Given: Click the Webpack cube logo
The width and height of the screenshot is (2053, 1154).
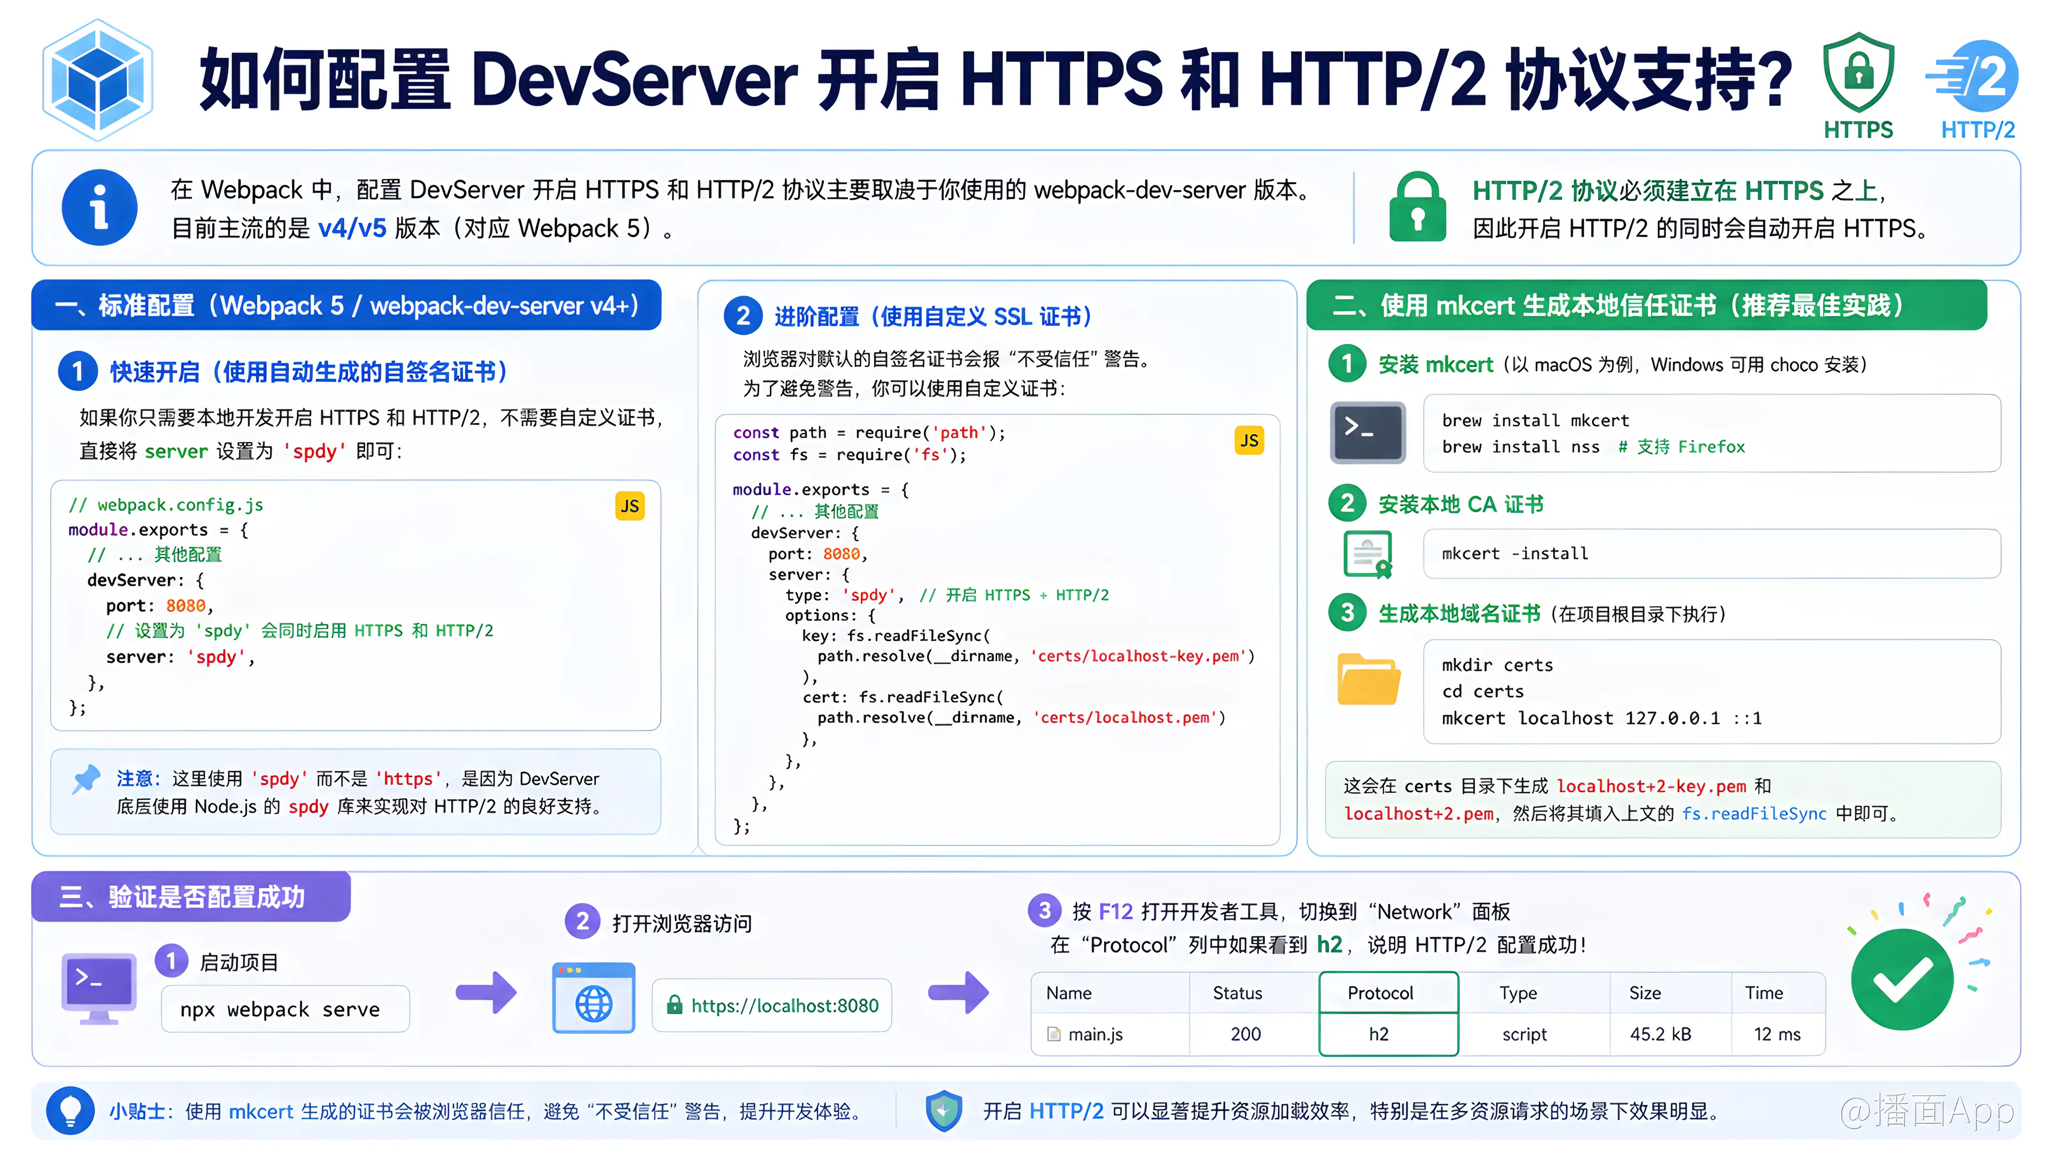Looking at the screenshot, I should pos(97,81).
